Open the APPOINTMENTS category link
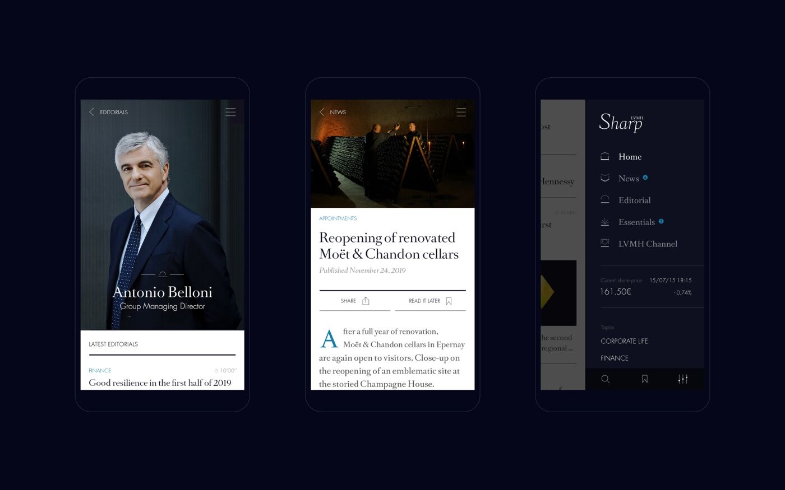 click(x=338, y=218)
